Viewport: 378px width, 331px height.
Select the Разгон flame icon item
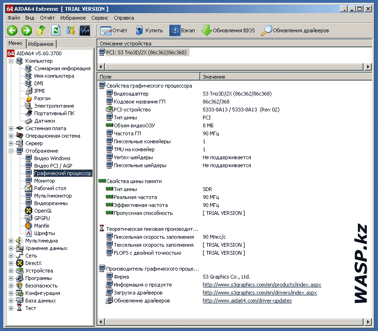click(x=42, y=98)
